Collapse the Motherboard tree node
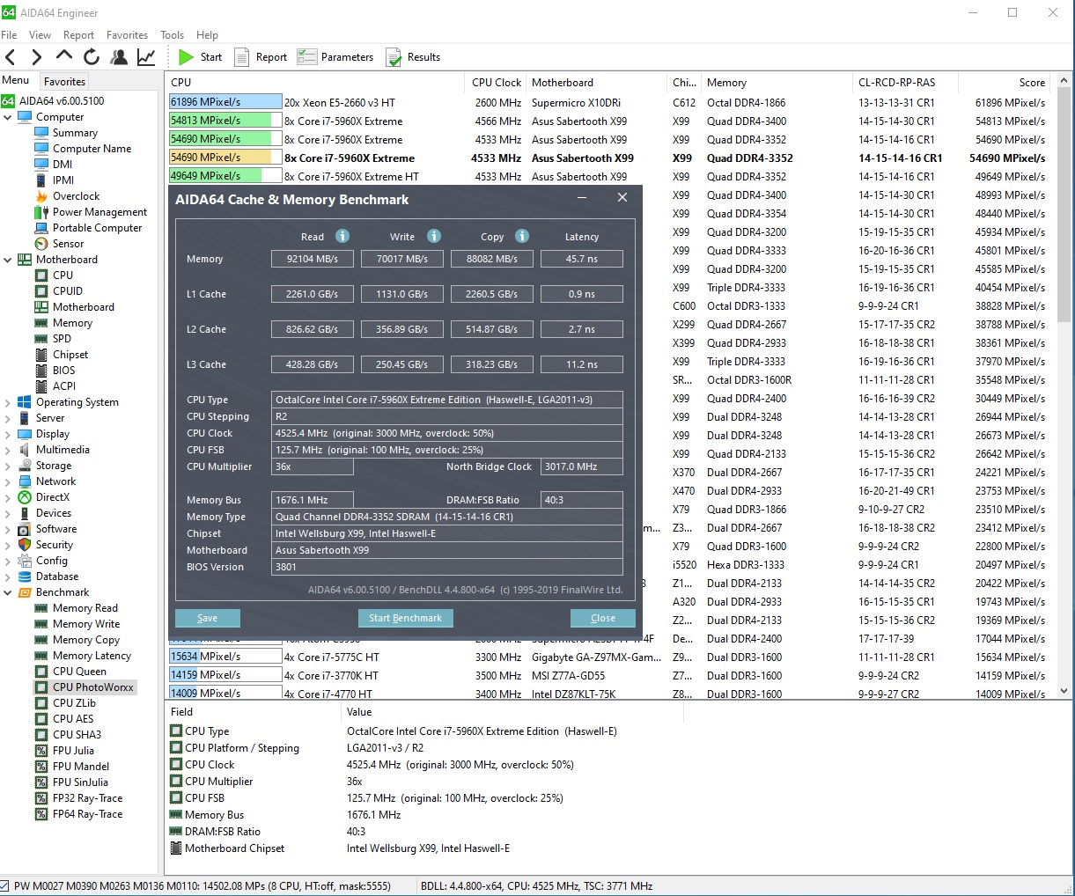 point(8,260)
